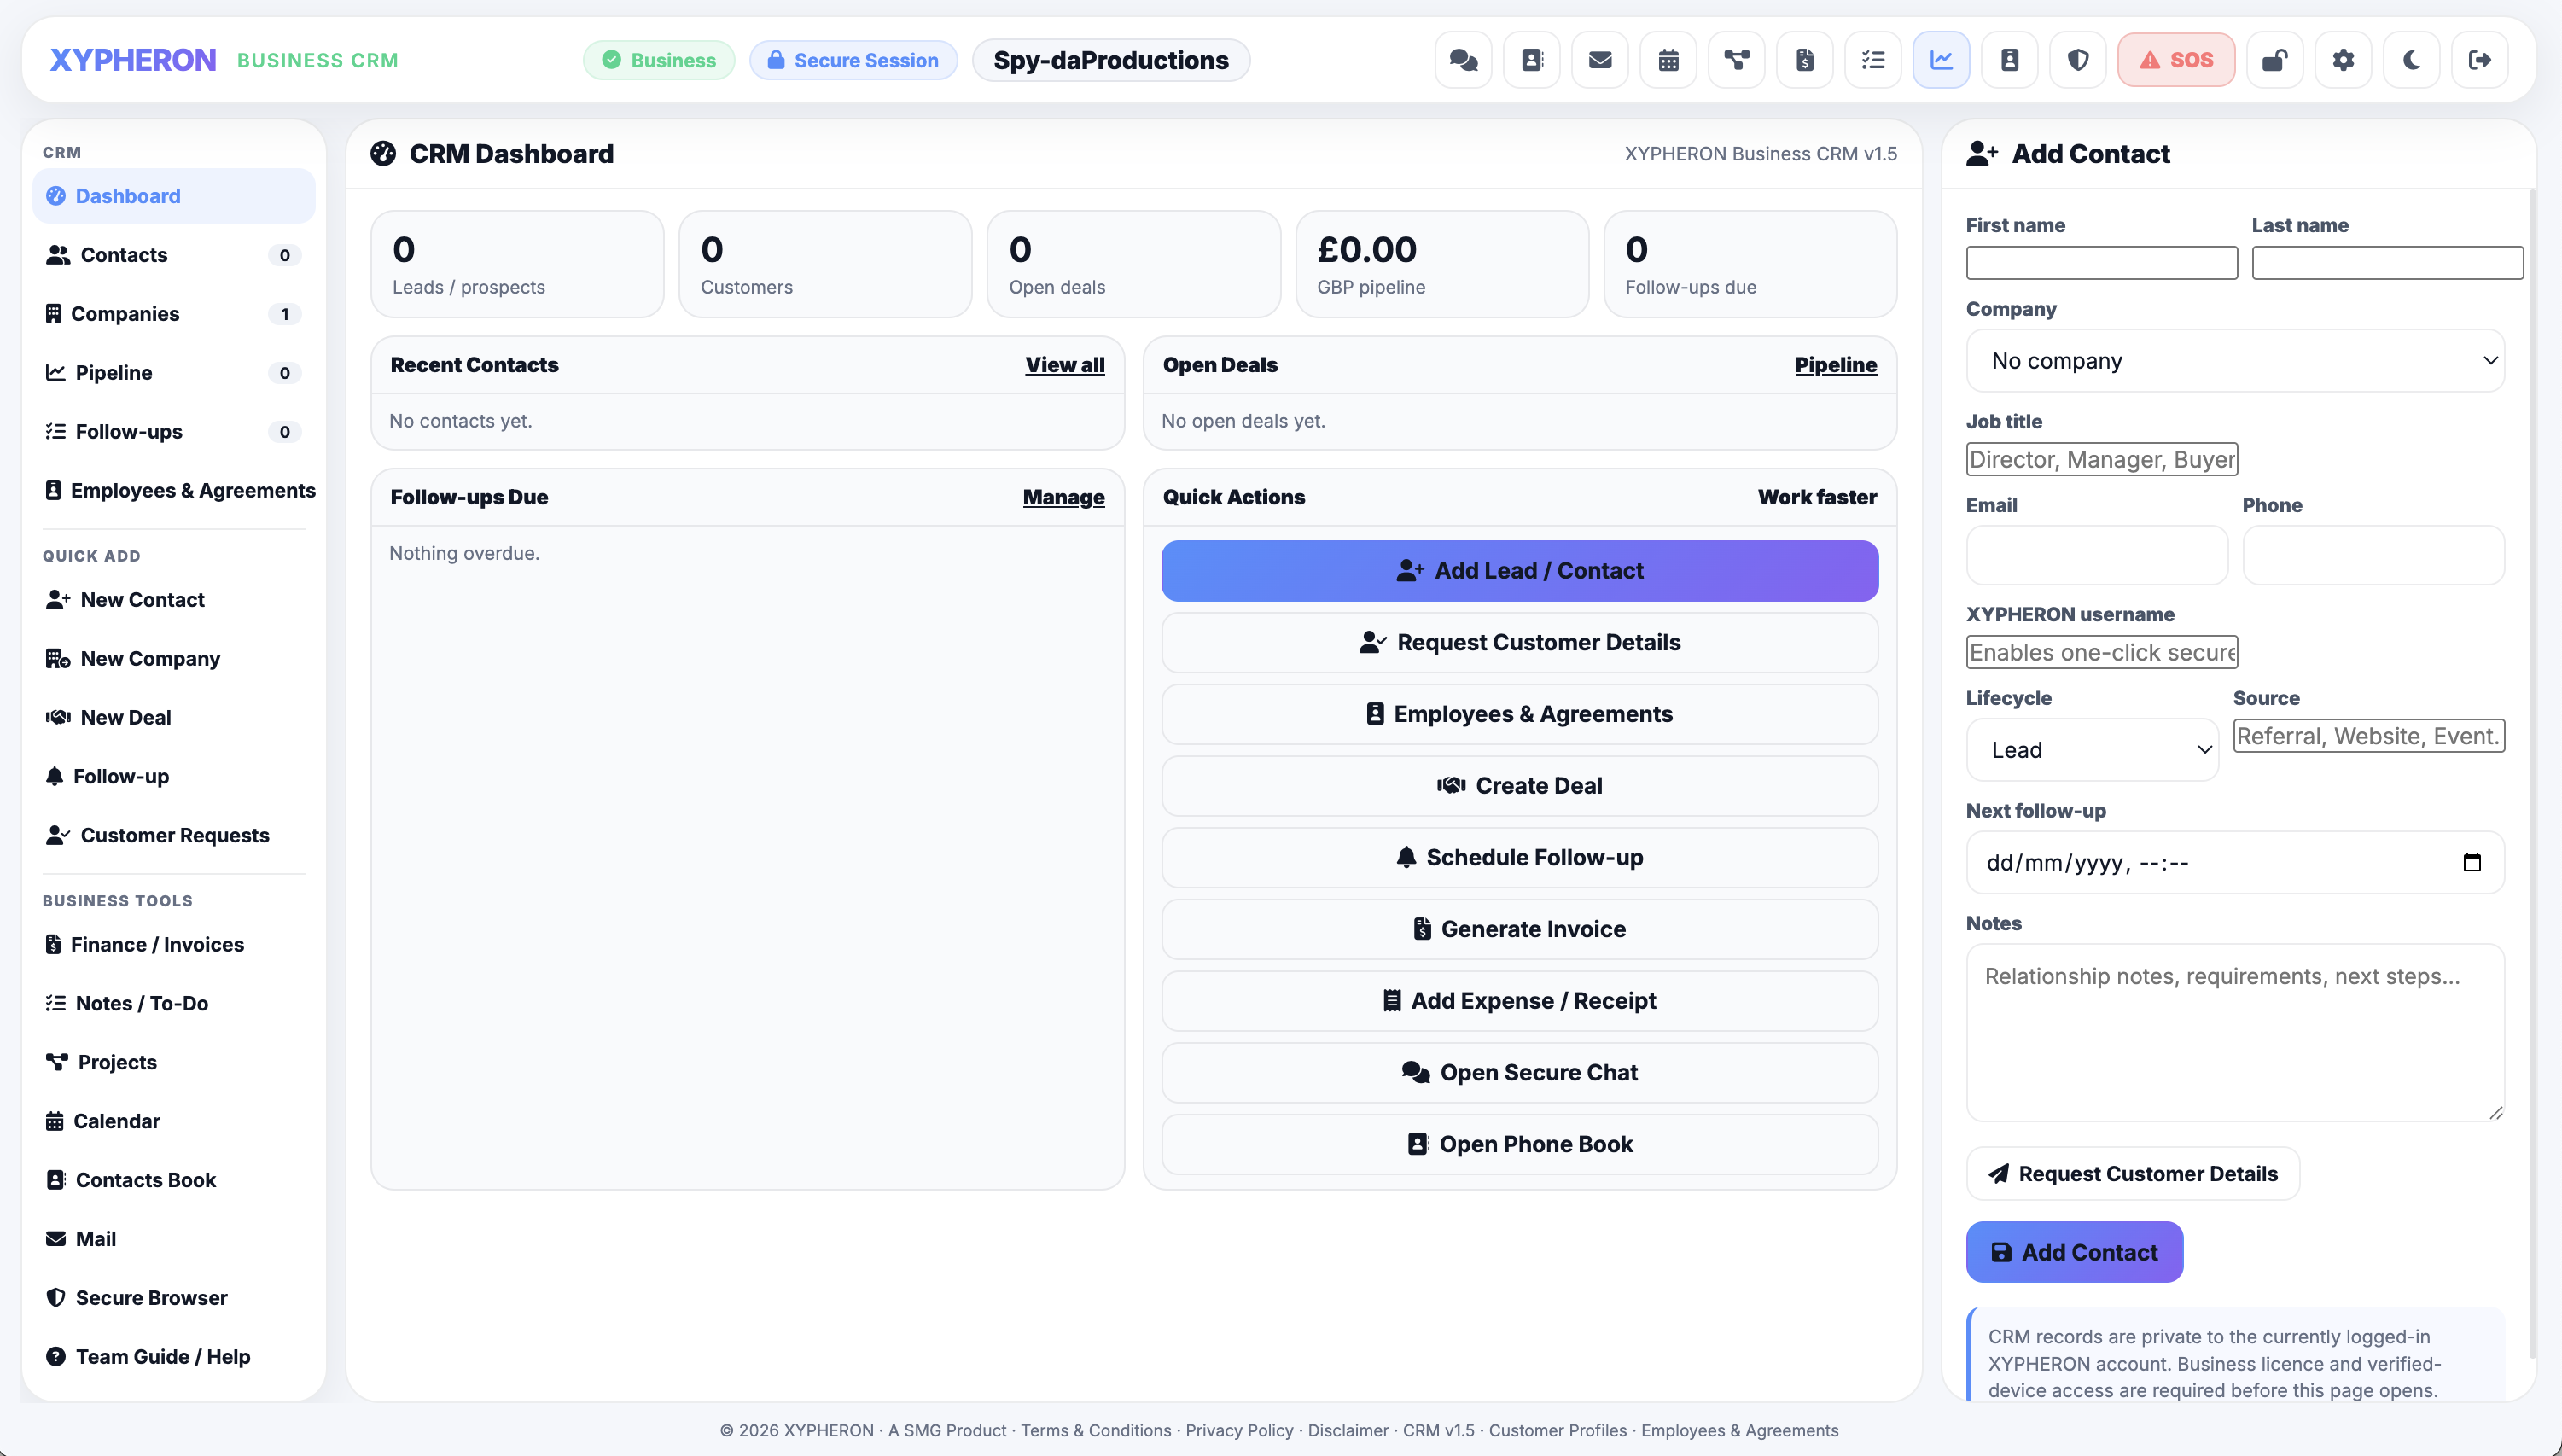
Task: Click Open Phone Book quick action
Action: [x=1519, y=1145]
